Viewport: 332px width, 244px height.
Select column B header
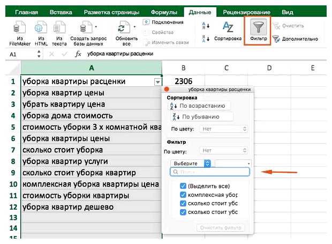click(x=183, y=68)
